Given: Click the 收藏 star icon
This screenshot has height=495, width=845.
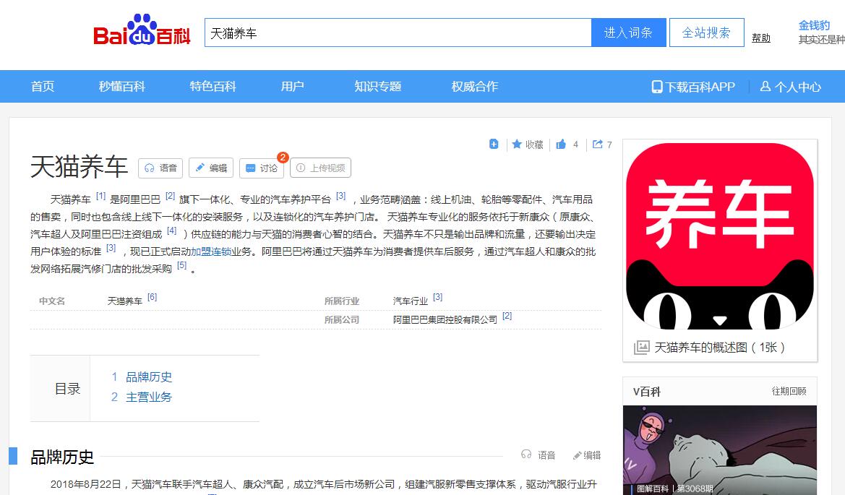Looking at the screenshot, I should 517,144.
